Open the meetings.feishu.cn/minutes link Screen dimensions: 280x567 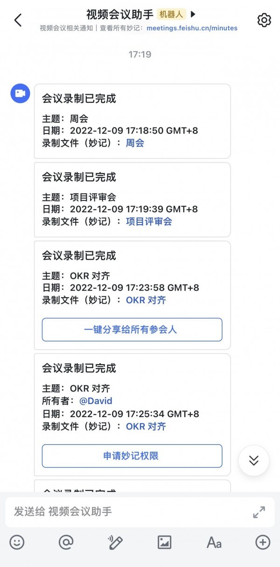tap(192, 28)
